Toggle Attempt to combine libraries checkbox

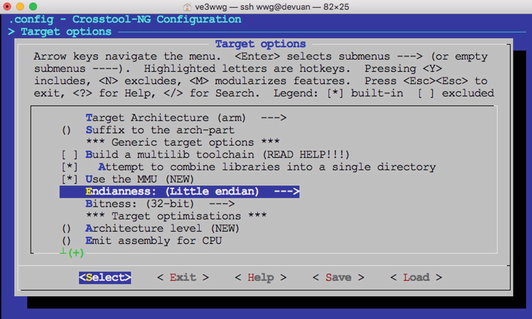(70, 167)
